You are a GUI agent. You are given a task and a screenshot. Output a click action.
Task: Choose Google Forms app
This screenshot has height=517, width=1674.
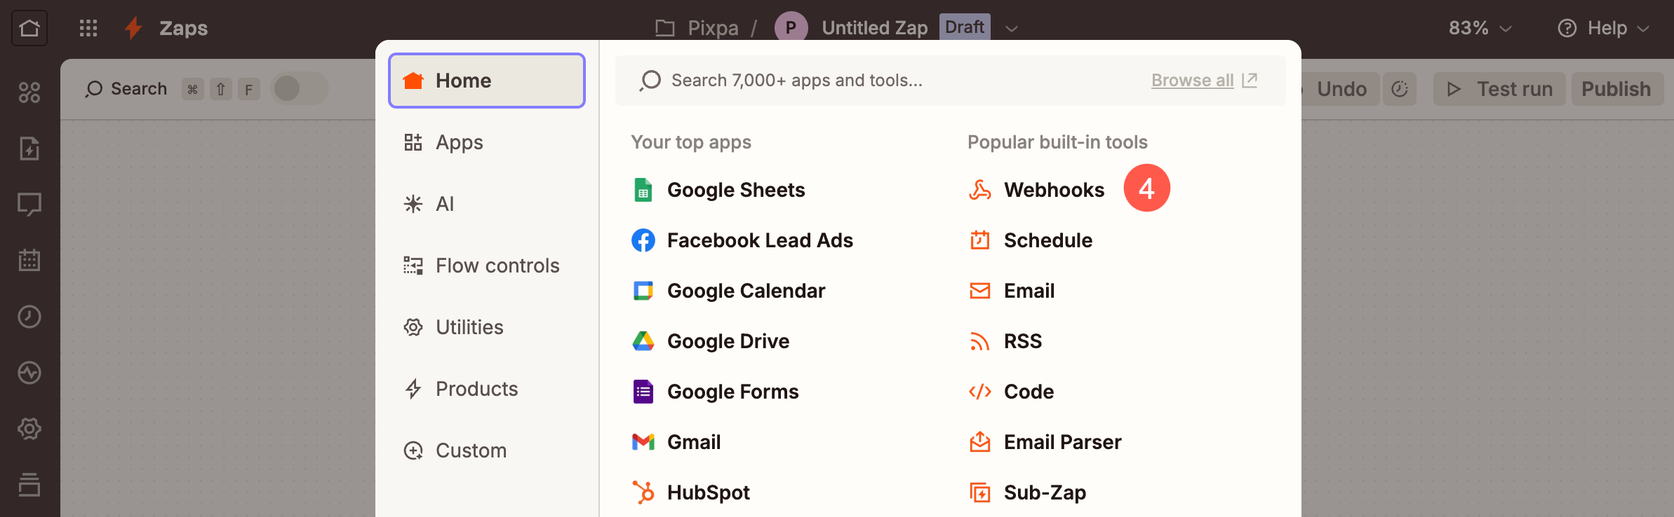tap(715, 392)
